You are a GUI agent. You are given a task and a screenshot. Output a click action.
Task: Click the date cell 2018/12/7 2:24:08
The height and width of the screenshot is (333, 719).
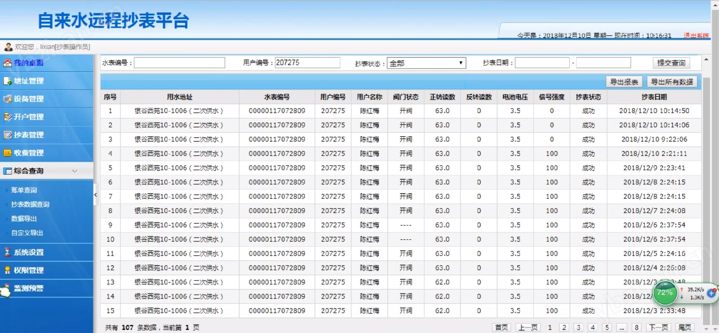pos(654,211)
